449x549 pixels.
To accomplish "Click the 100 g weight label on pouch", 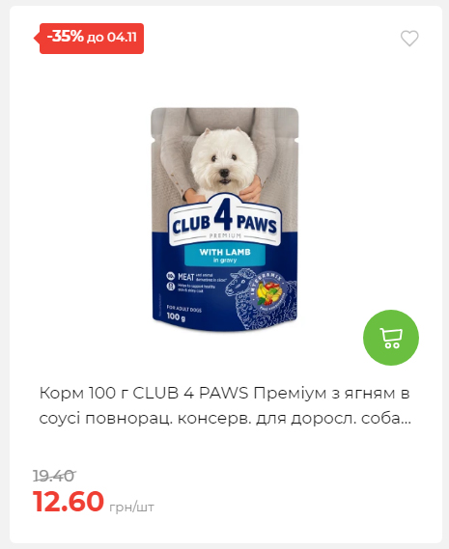I will click(x=176, y=316).
